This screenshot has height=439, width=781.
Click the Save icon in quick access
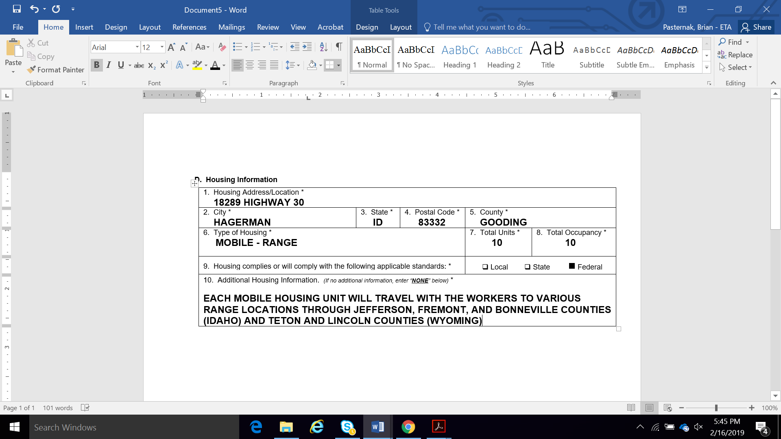pyautogui.click(x=17, y=9)
